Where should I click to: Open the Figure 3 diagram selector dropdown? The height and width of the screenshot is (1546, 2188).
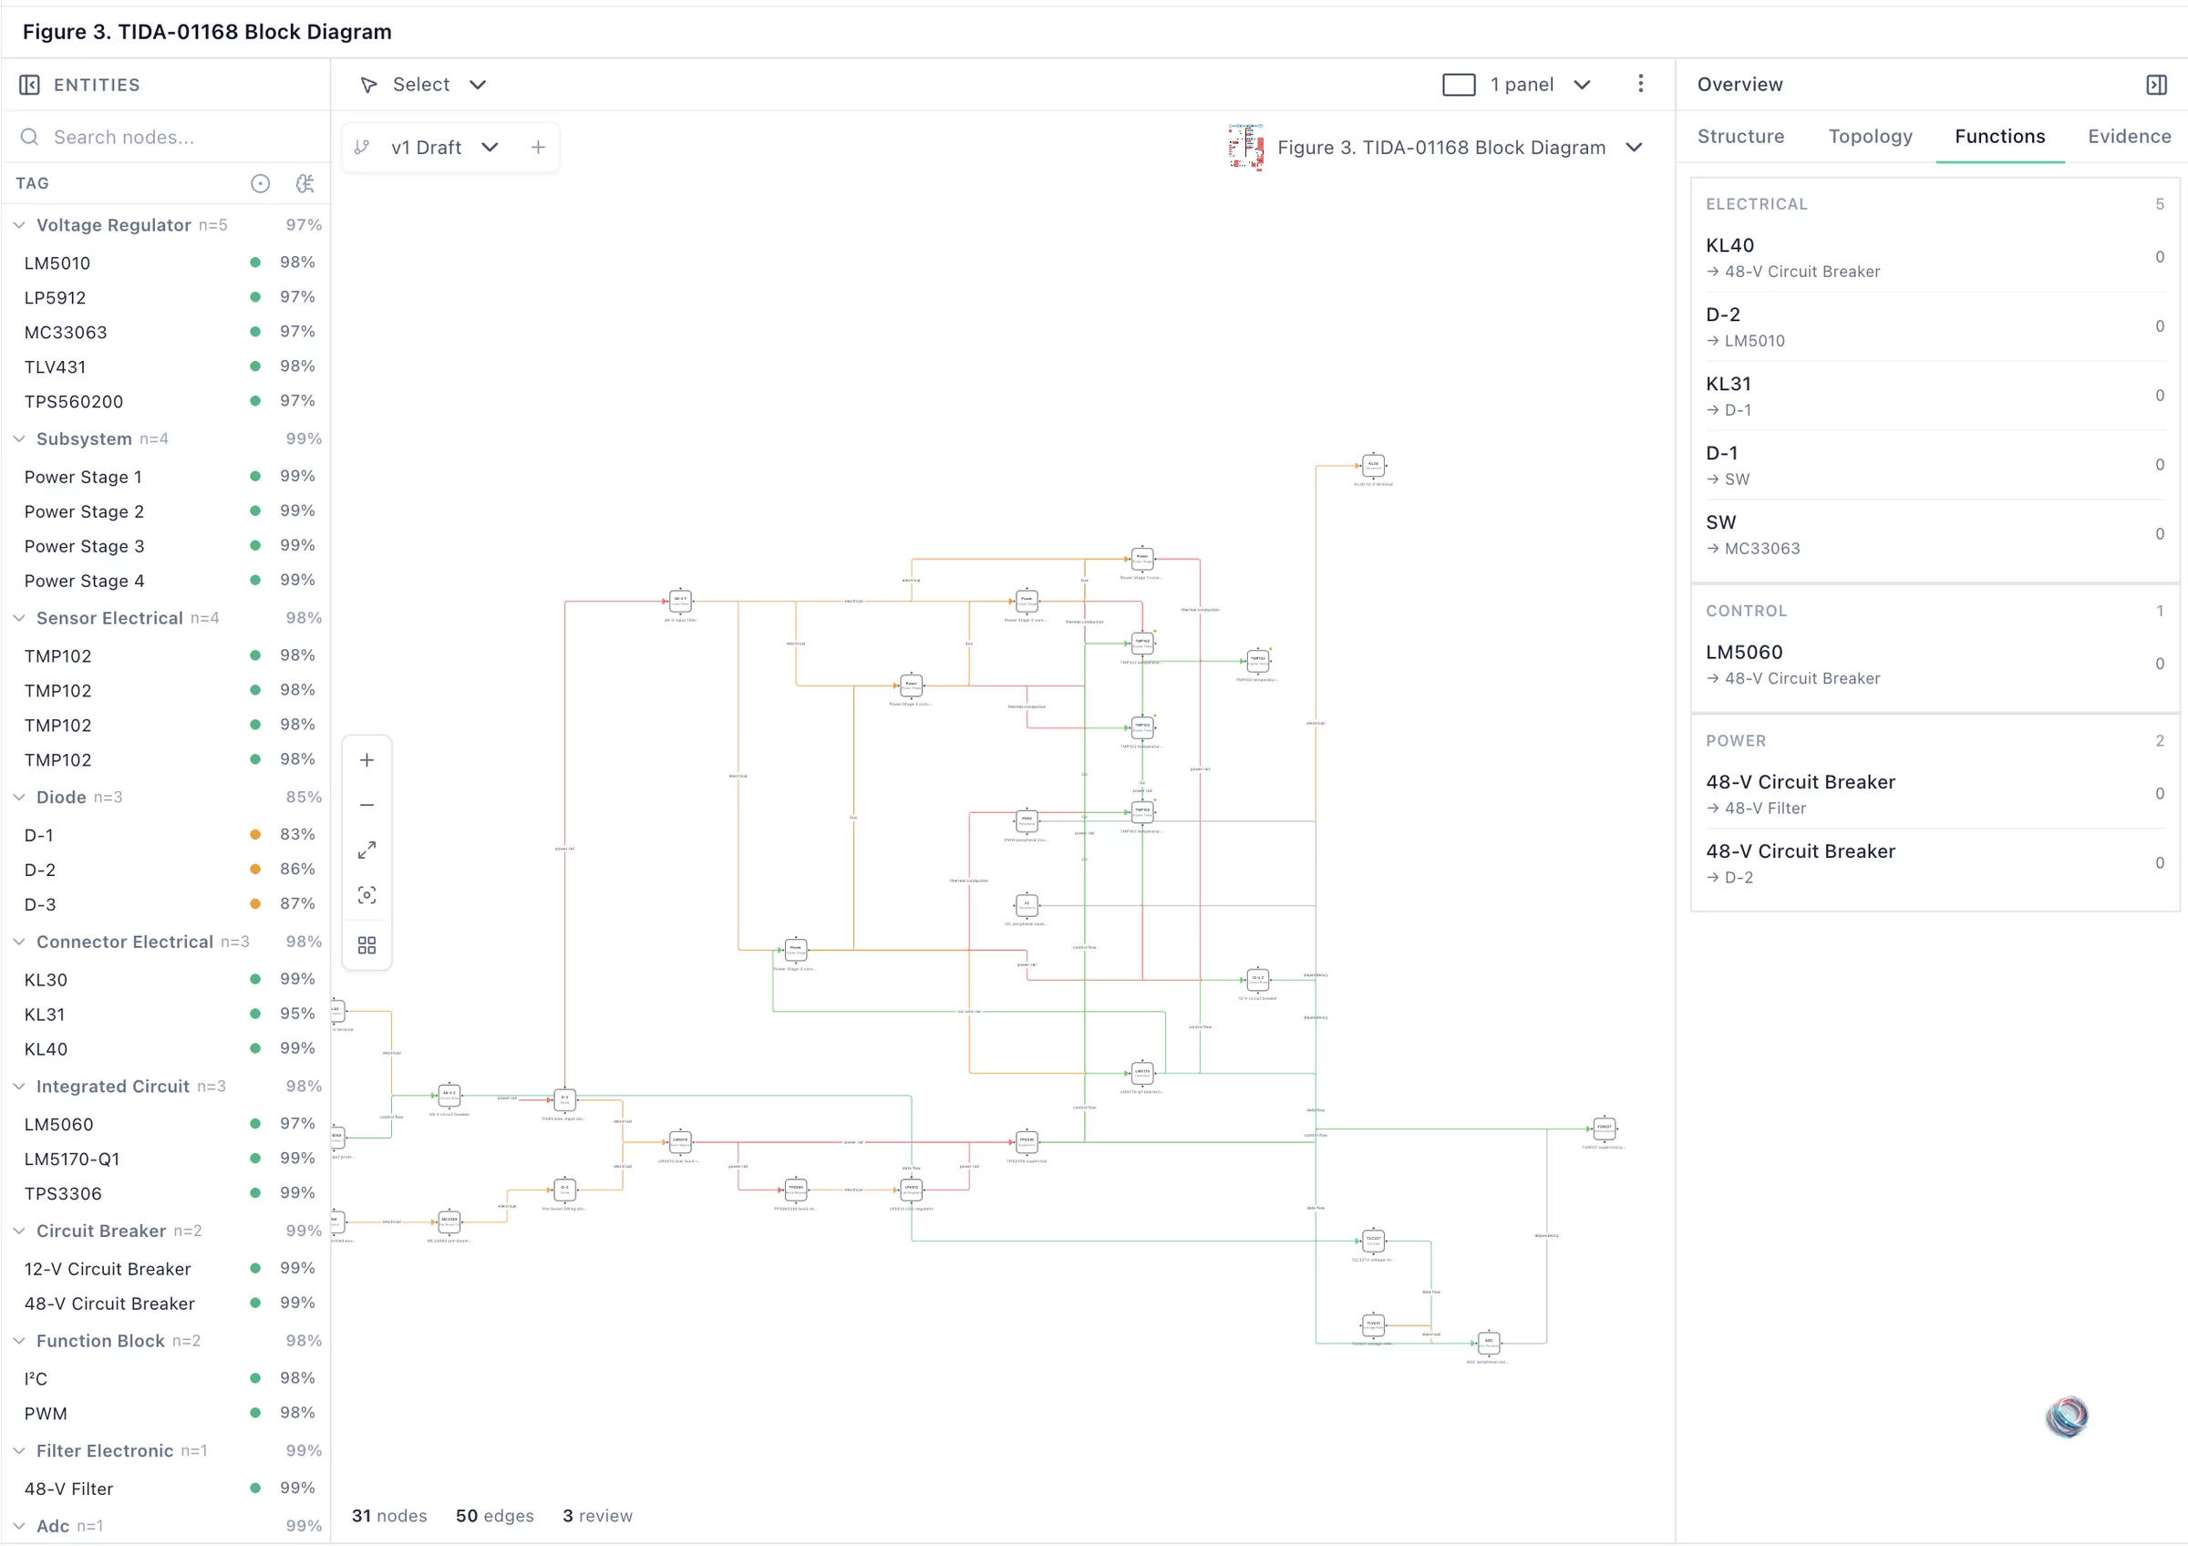[1635, 148]
